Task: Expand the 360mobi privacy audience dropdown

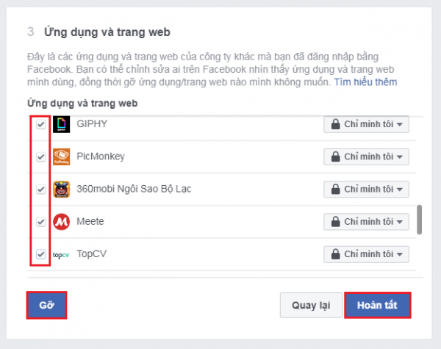Action: [366, 190]
